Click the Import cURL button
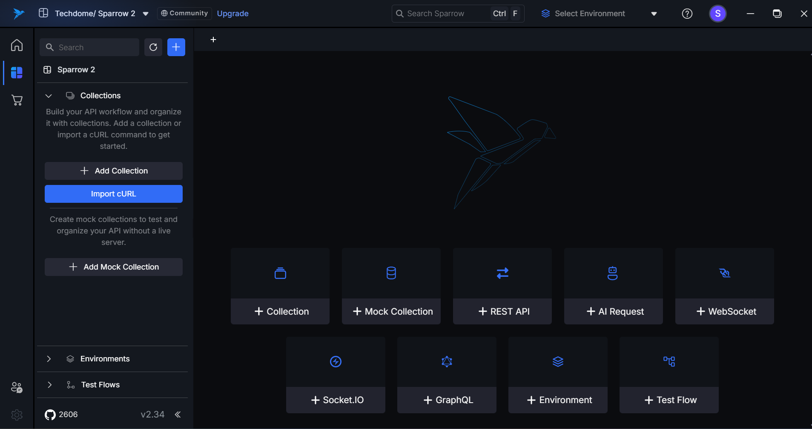 click(x=114, y=194)
